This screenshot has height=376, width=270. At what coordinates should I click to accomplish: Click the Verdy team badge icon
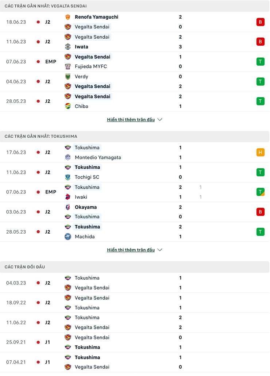click(x=68, y=77)
